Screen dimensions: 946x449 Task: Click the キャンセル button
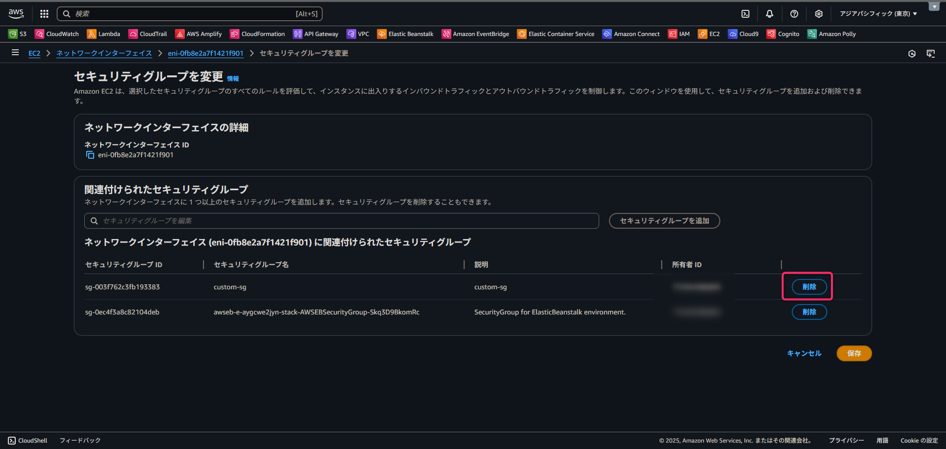click(804, 353)
